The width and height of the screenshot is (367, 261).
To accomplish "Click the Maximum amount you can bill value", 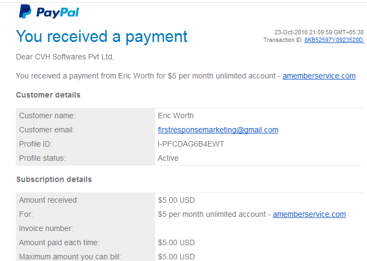I will [x=176, y=257].
